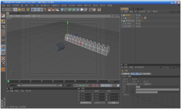Select the Scale tool in the top toolbar

tap(19, 10)
